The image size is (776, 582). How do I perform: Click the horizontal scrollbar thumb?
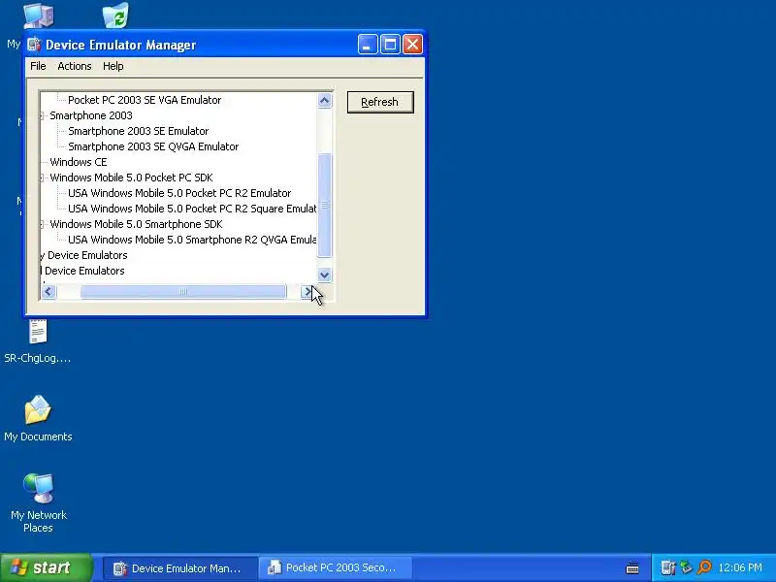(x=183, y=292)
